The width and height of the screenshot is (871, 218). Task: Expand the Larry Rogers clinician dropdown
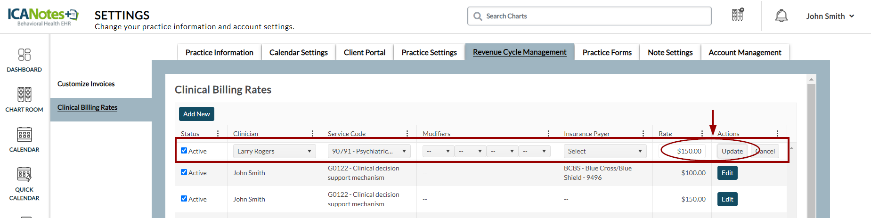[274, 151]
